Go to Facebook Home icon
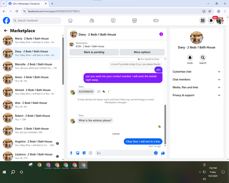This screenshot has width=229, height=183. [x=70, y=21]
